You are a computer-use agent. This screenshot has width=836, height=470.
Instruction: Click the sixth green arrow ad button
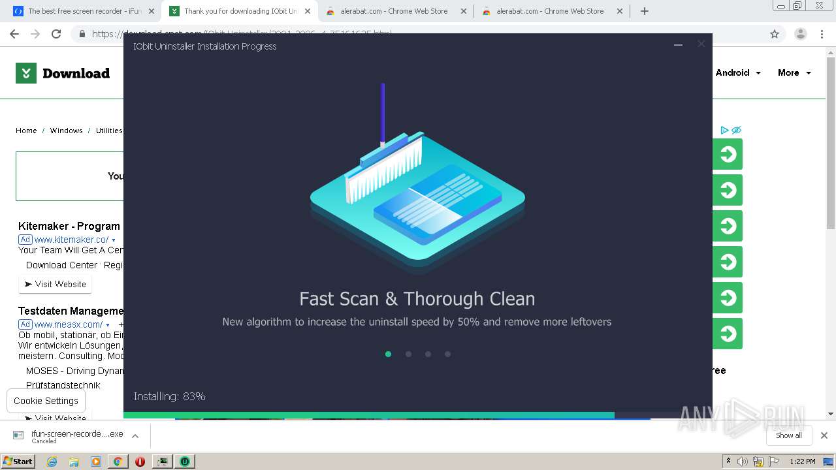[x=728, y=334]
